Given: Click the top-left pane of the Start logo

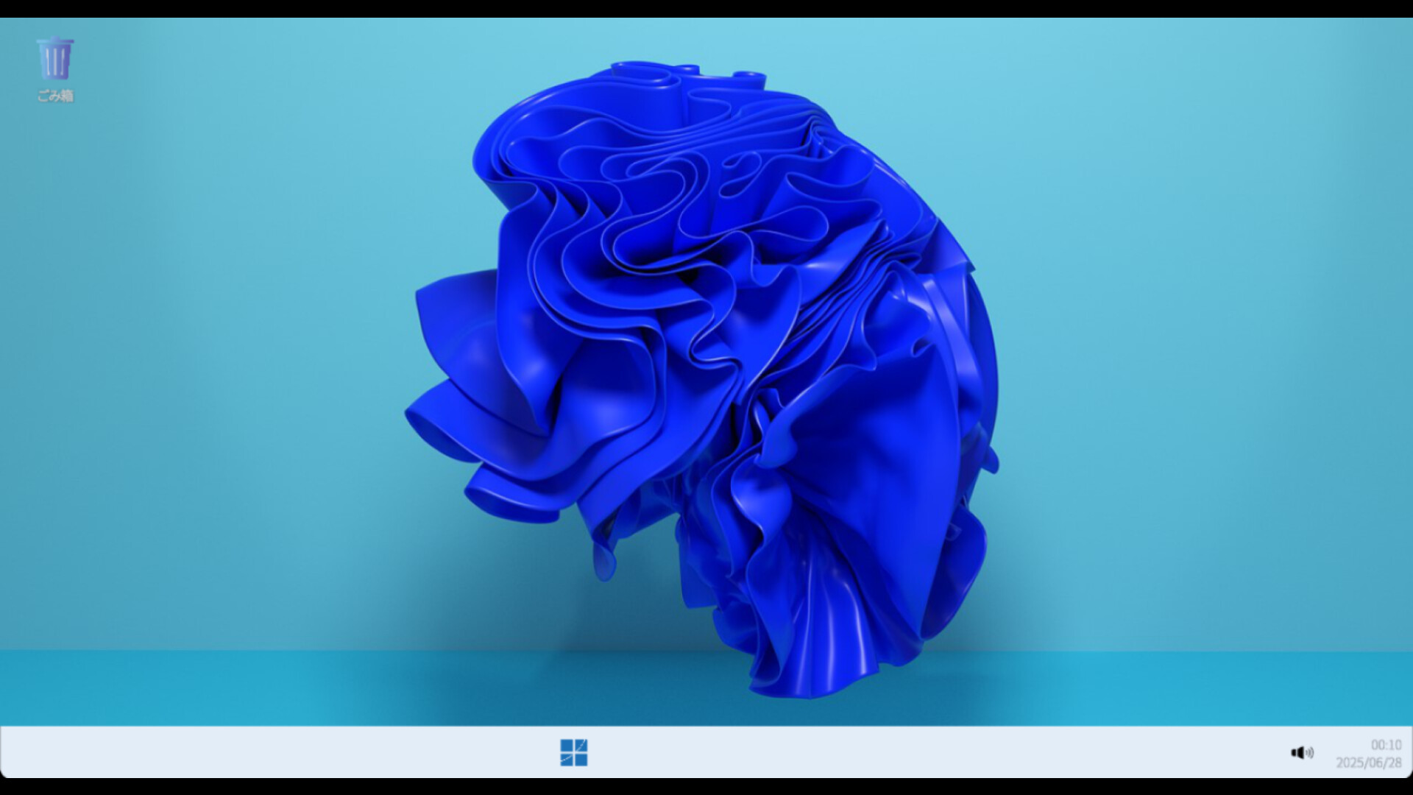Looking at the screenshot, I should (x=567, y=746).
